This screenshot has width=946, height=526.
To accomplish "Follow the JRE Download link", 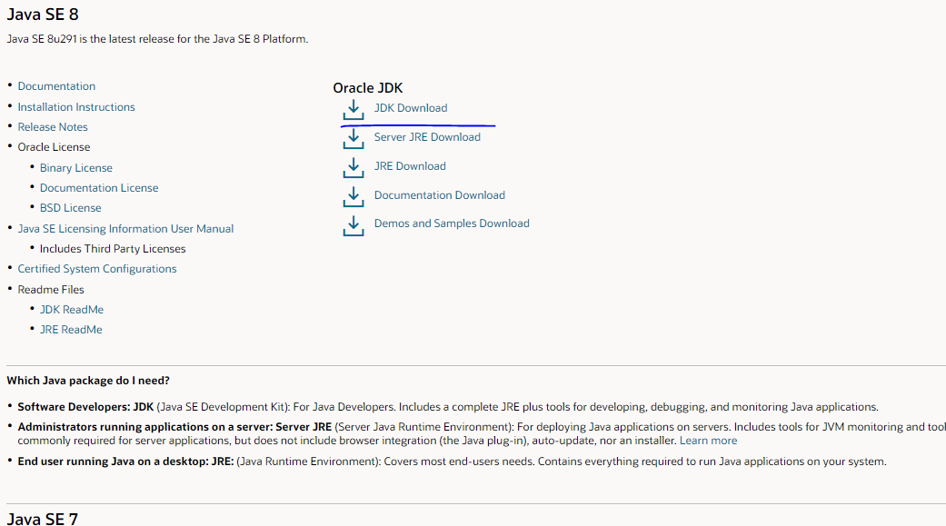I will pos(410,166).
